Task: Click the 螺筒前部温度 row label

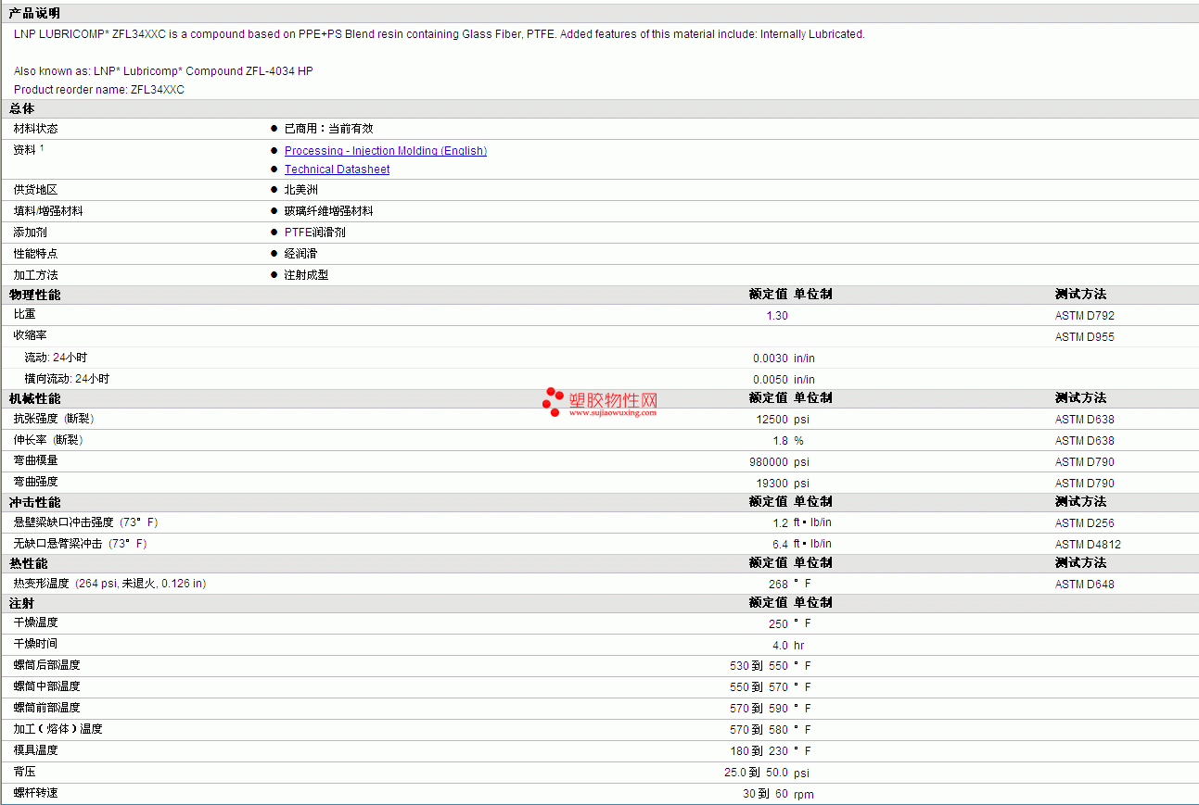Action: (x=46, y=708)
